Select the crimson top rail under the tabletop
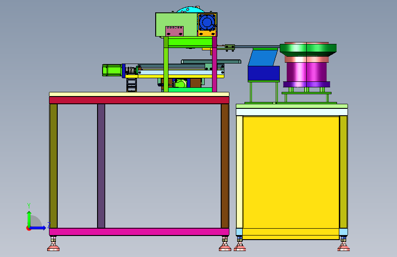397x257 pixels. point(139,100)
